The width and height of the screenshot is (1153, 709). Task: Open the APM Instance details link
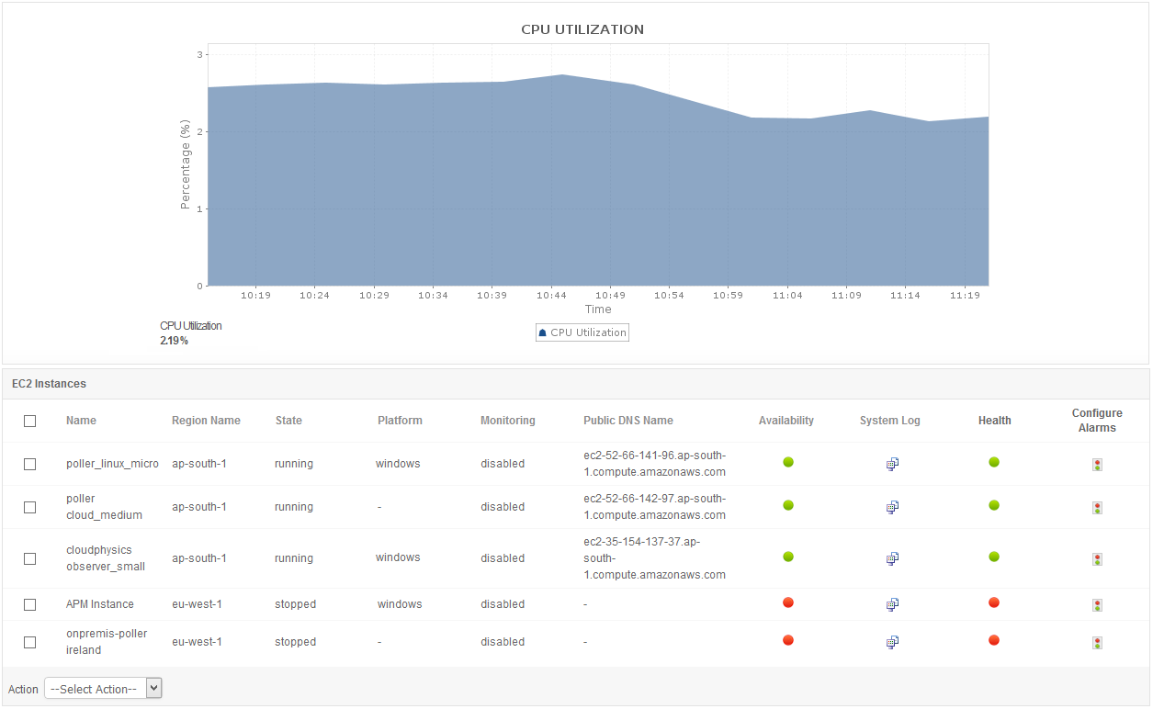click(99, 604)
